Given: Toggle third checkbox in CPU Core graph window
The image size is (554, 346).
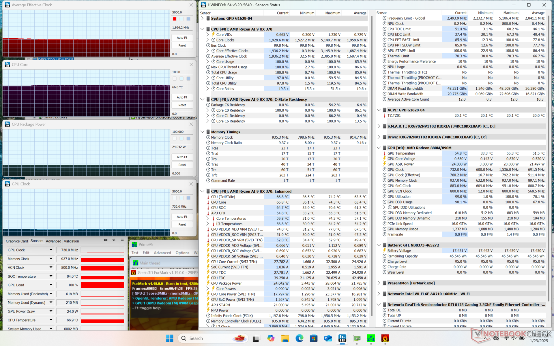Looking at the screenshot, I should [x=188, y=79].
